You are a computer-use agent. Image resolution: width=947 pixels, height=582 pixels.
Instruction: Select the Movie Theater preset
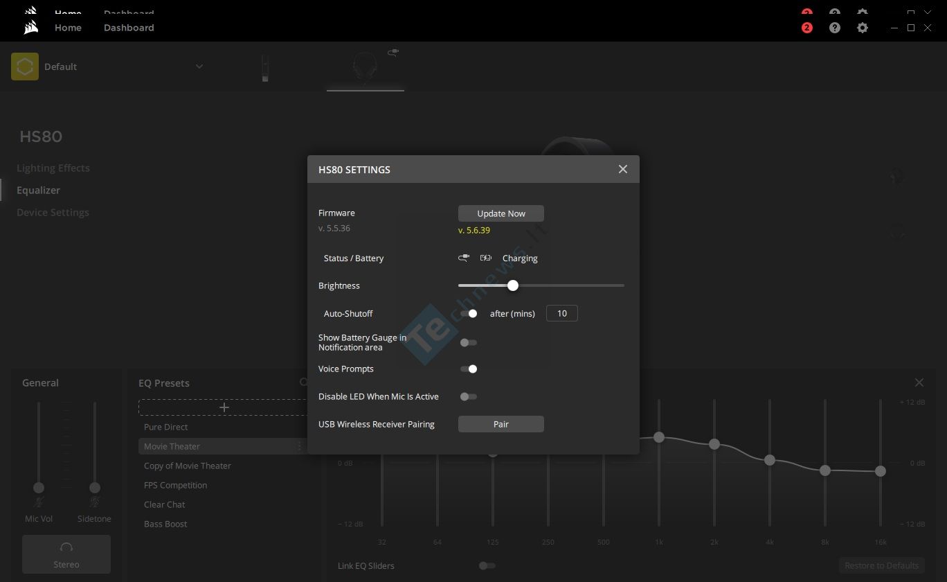pyautogui.click(x=222, y=446)
